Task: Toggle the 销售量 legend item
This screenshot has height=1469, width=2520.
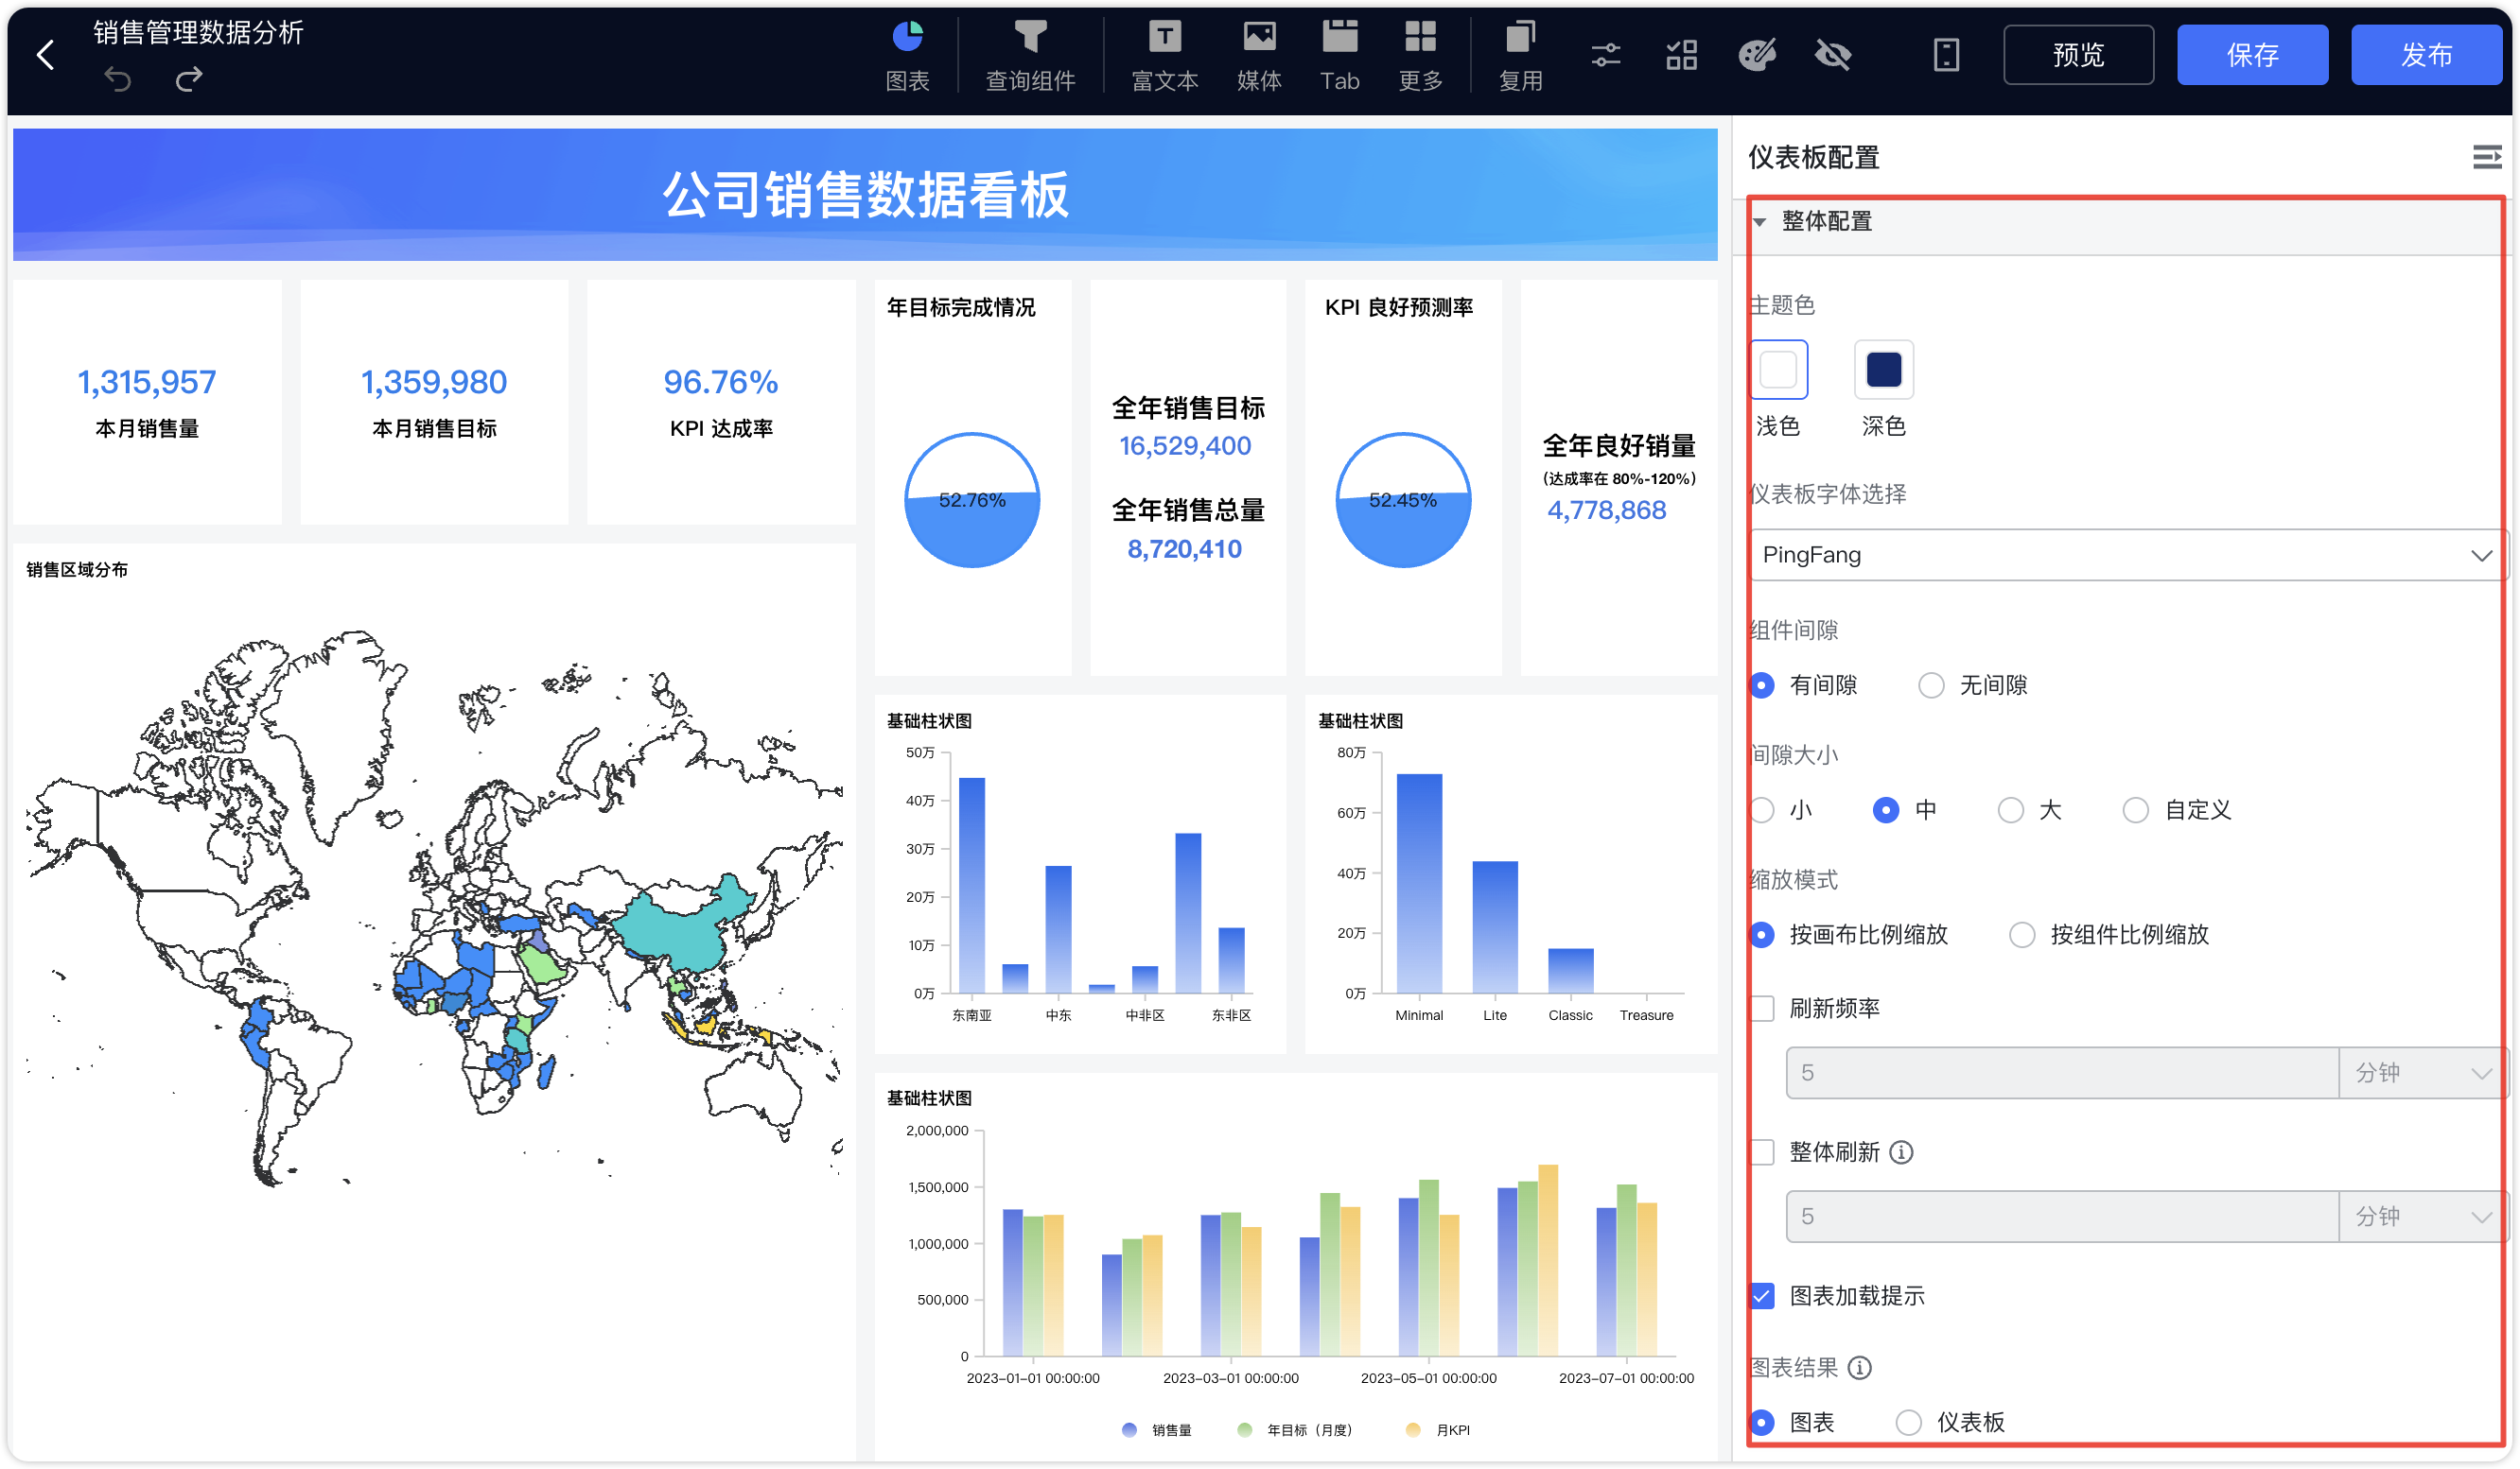Action: point(1157,1430)
